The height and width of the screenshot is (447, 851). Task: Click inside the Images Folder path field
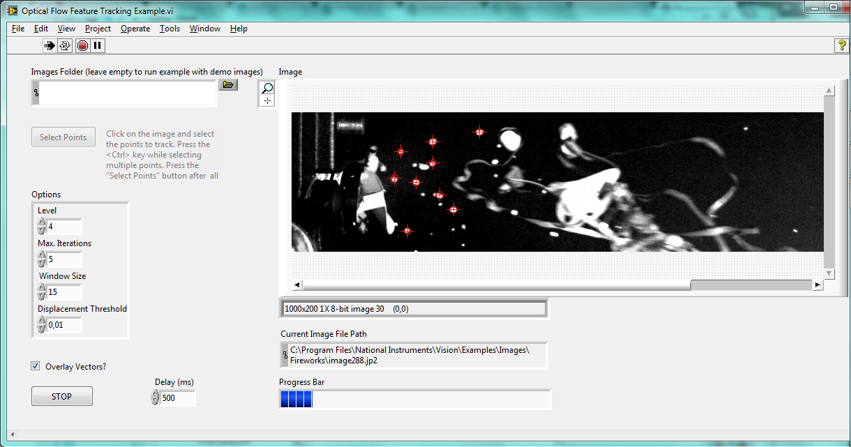[x=127, y=93]
